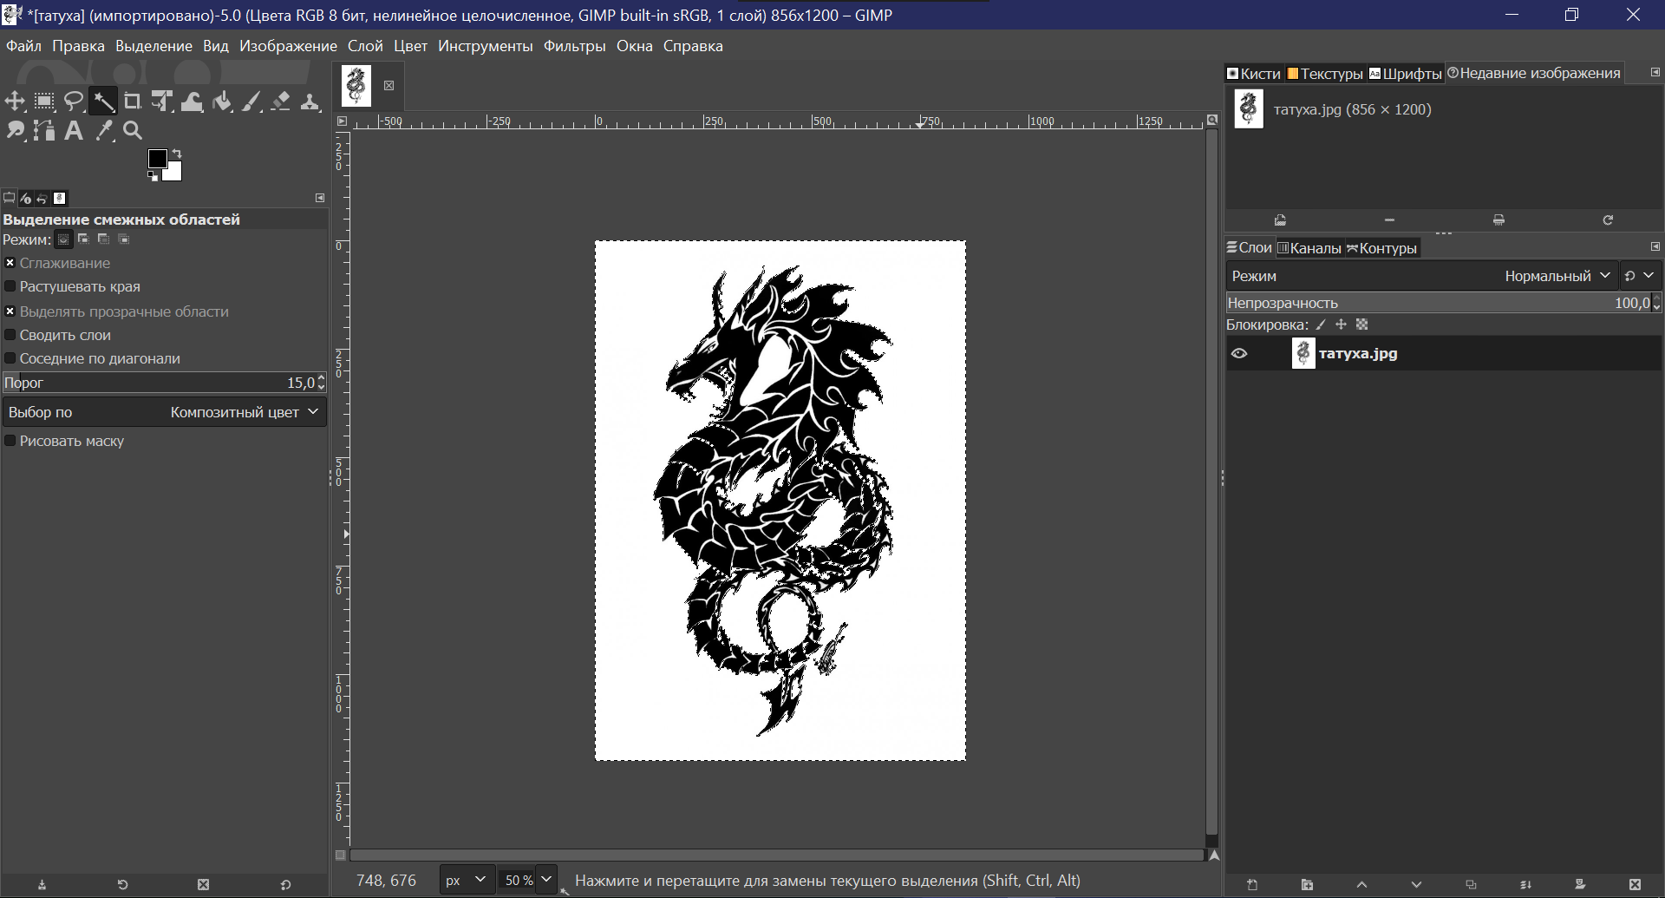This screenshot has width=1665, height=898.
Task: Open the Правка menu
Action: [78, 46]
